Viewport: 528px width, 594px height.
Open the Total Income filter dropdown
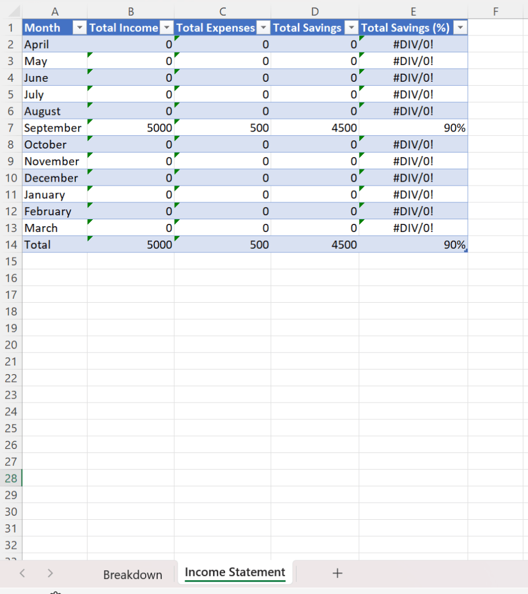(x=167, y=28)
